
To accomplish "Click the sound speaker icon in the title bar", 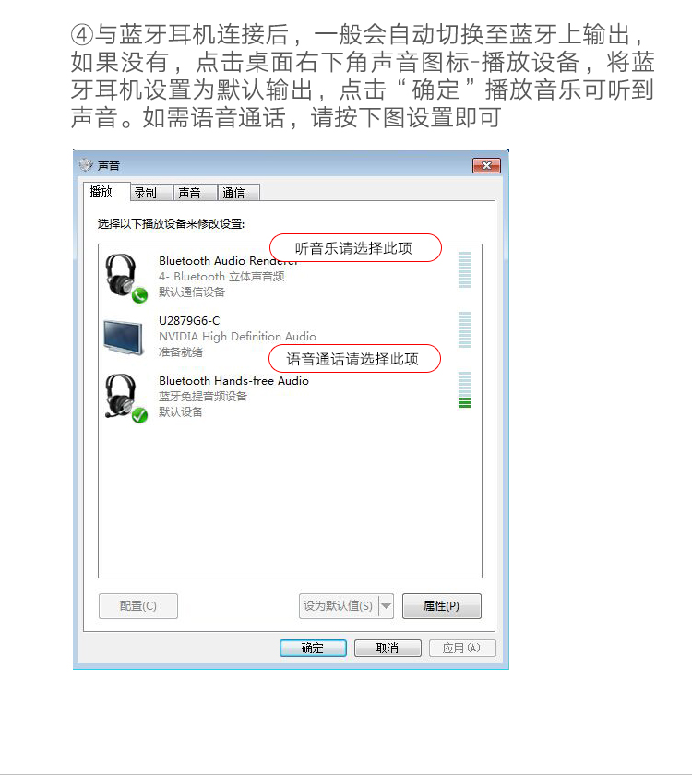I will click(86, 164).
